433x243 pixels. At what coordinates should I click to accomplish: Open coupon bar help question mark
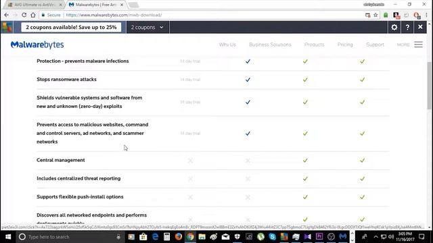click(407, 27)
